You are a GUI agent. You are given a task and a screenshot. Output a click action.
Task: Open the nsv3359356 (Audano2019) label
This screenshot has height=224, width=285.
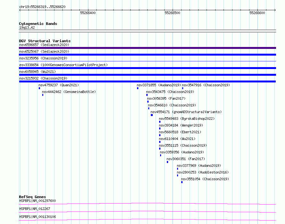pos(182,152)
